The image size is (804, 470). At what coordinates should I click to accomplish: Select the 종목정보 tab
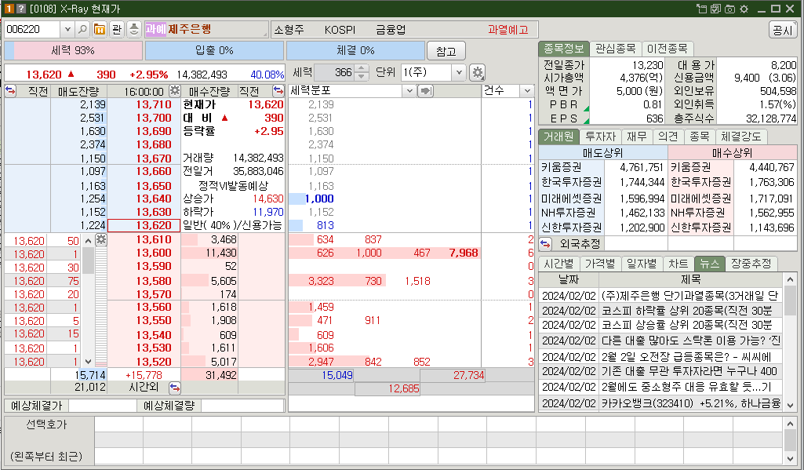[x=563, y=49]
